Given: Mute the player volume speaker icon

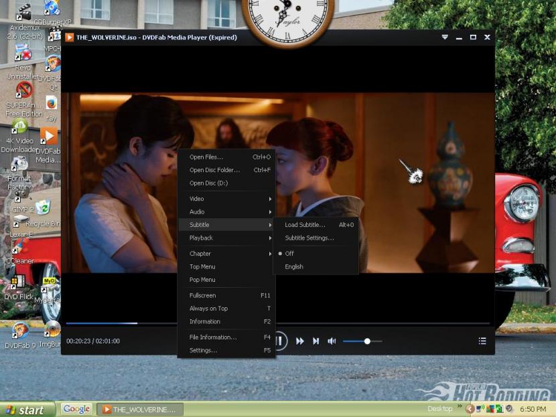Looking at the screenshot, I should pos(332,341).
